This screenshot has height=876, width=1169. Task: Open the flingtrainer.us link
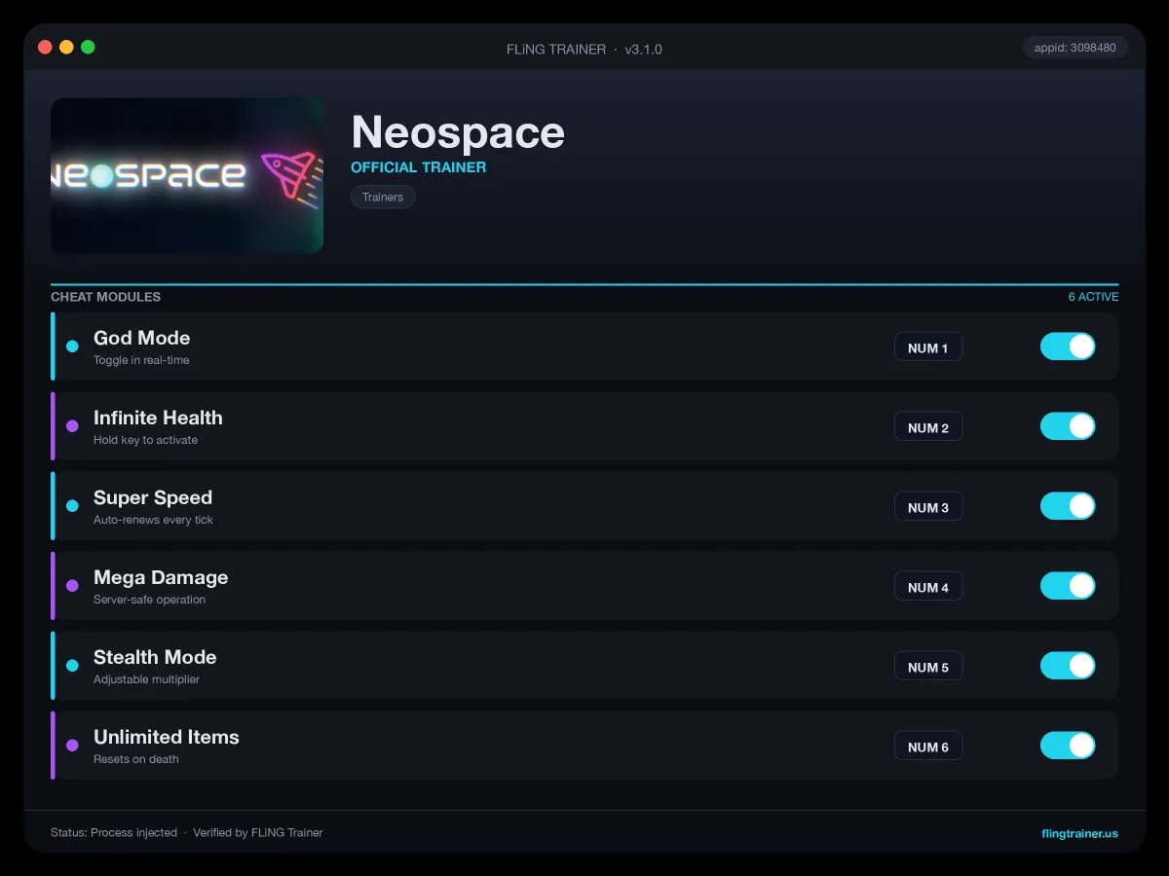coord(1079,833)
